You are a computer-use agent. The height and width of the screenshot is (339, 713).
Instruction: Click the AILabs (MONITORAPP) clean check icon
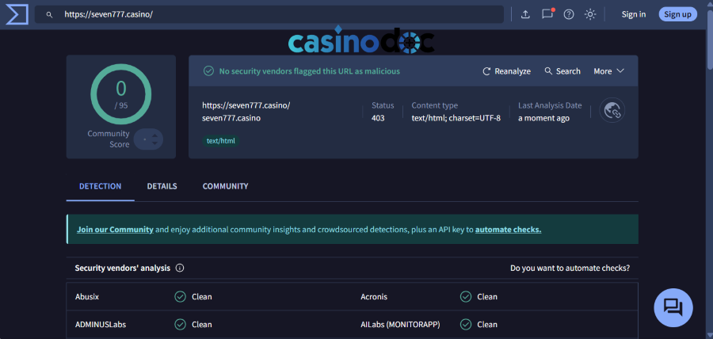[466, 325]
